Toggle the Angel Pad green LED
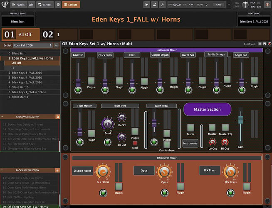 242,90
